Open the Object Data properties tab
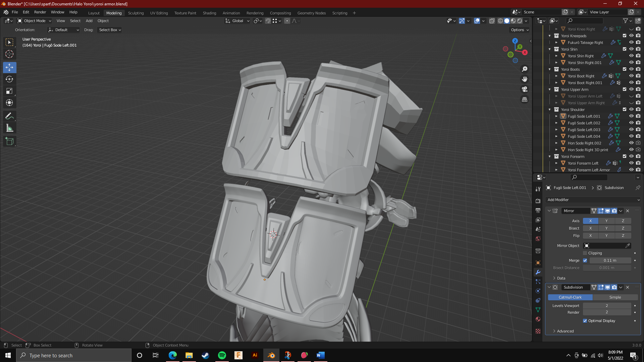 coord(538,310)
